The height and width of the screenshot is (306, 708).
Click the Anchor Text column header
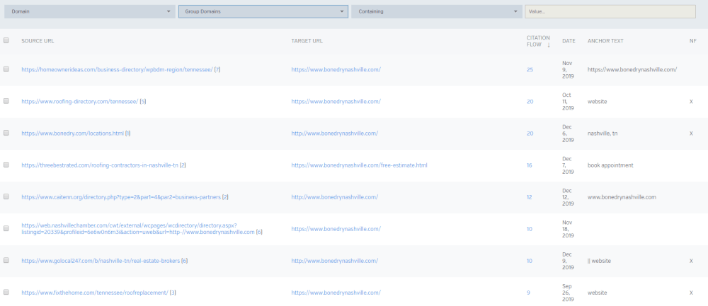coord(605,41)
